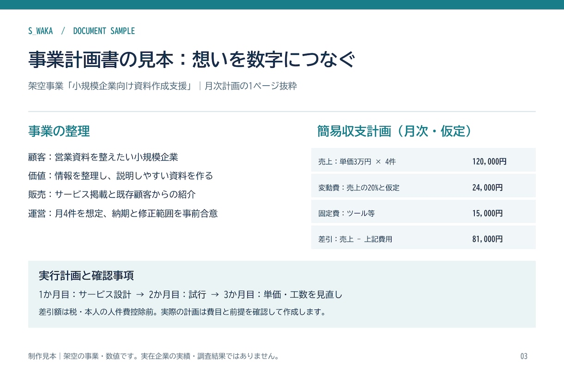Select the line 運営：月4件を想定、納期と修正範囲を事前合意

pyautogui.click(x=123, y=213)
